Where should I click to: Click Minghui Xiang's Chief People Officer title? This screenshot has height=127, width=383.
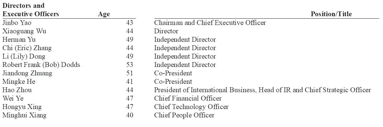[x=184, y=115]
